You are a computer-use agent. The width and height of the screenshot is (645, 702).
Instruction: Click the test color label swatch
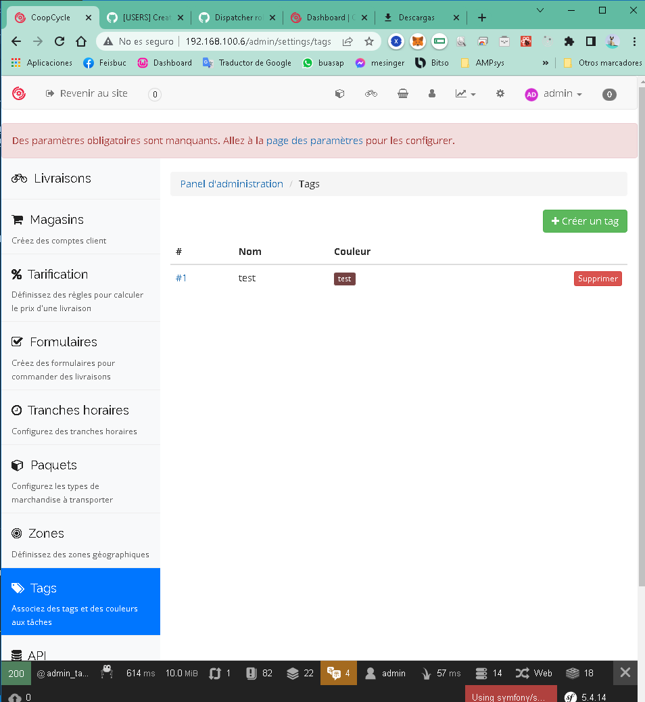344,279
